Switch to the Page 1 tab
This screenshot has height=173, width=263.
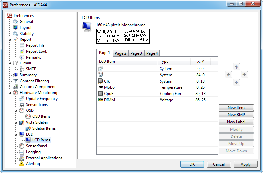pyautogui.click(x=105, y=53)
